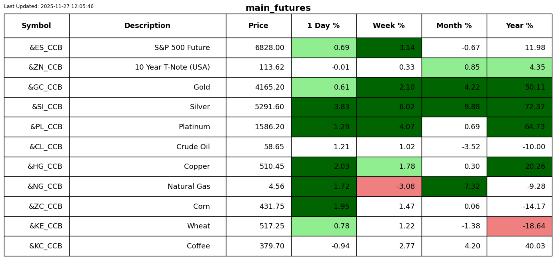Select the Week % column header
This screenshot has width=556, height=260.
pyautogui.click(x=389, y=26)
